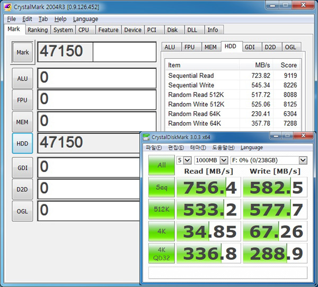
Task: Run the MEM benchmark button
Action: (22, 122)
